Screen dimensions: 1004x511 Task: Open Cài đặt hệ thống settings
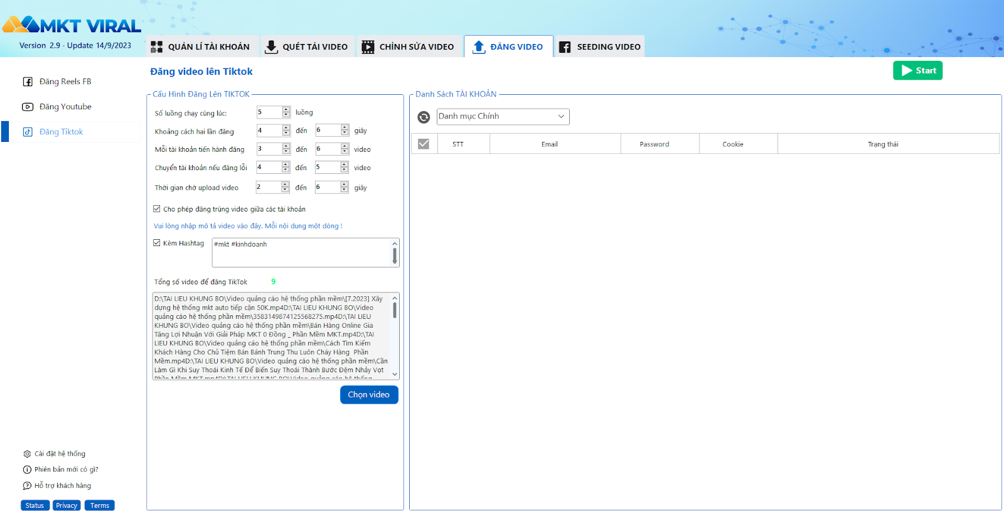[x=60, y=454]
